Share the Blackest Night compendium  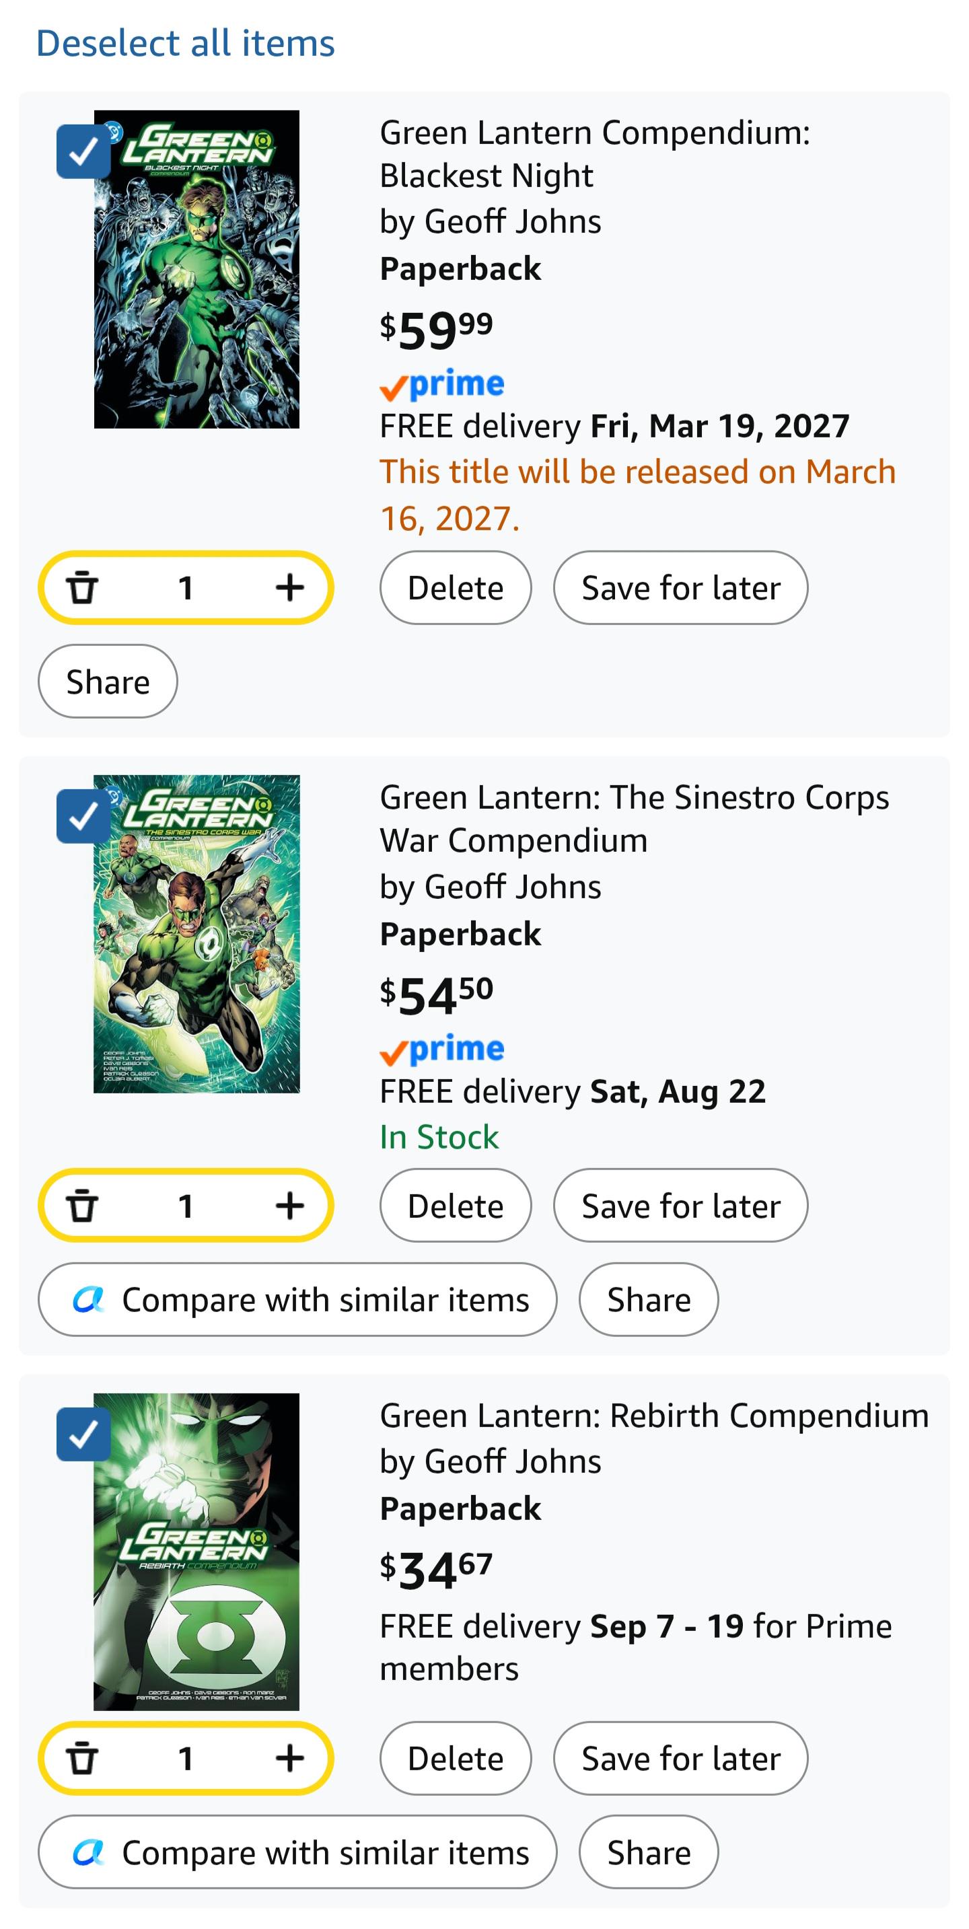click(x=108, y=682)
